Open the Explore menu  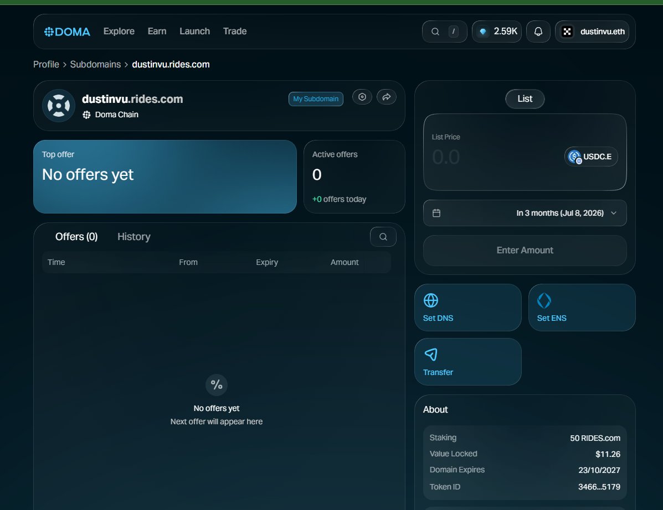[x=119, y=31]
